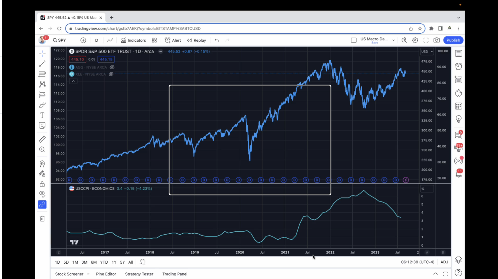Viewport: 498px width, 279px height.
Task: Open the percent unit dropdown on CPI pane
Action: coord(427,189)
